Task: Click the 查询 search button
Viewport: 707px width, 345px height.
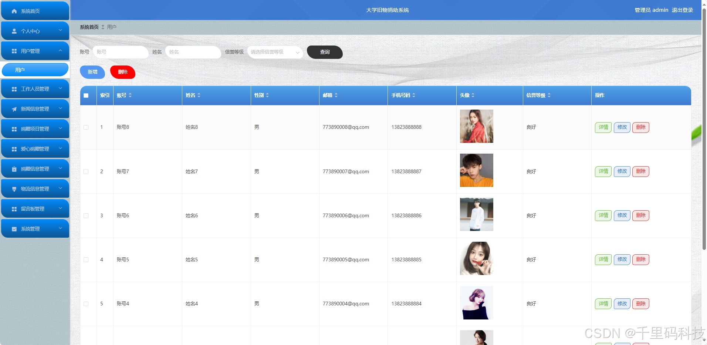Action: (x=325, y=52)
